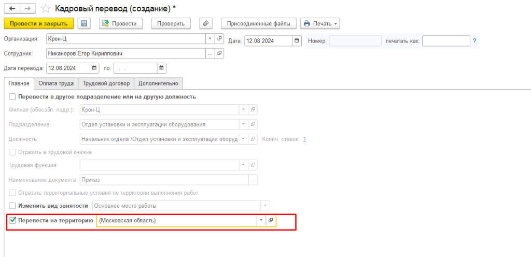This screenshot has height=257, width=531.
Task: Open calendar for Дата перевода field
Action: 94,68
